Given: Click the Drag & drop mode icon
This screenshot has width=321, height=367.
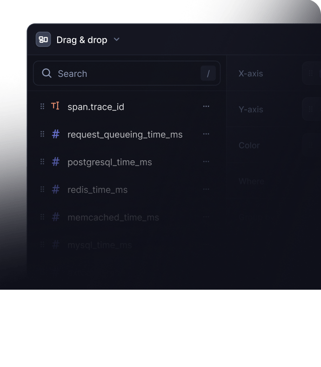Looking at the screenshot, I should [x=43, y=39].
